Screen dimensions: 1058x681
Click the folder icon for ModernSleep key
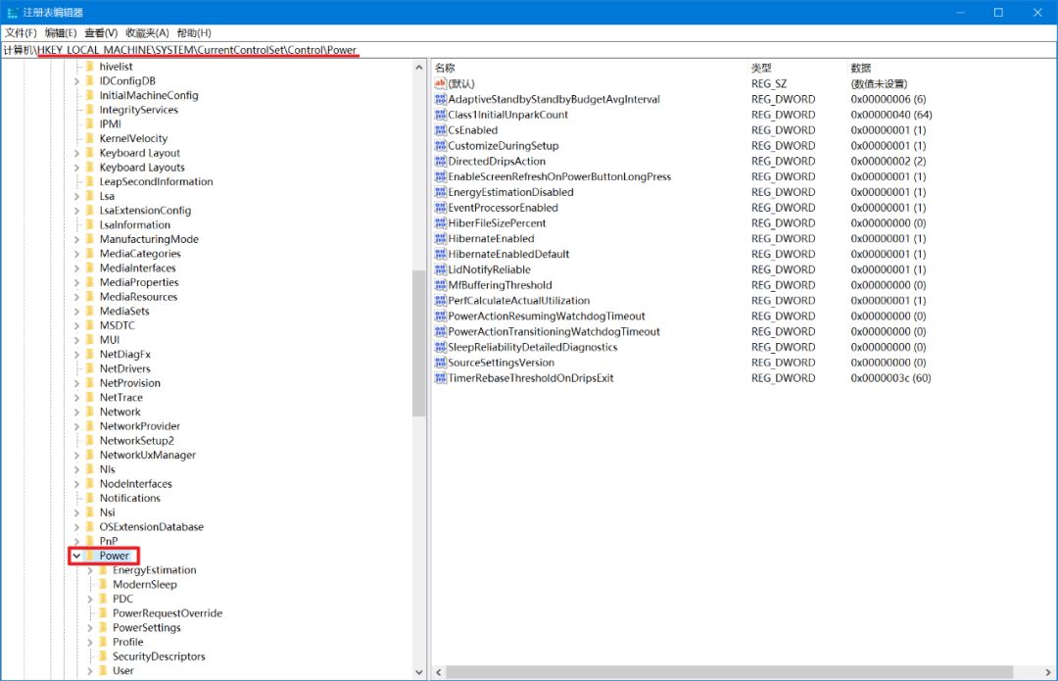tap(102, 585)
